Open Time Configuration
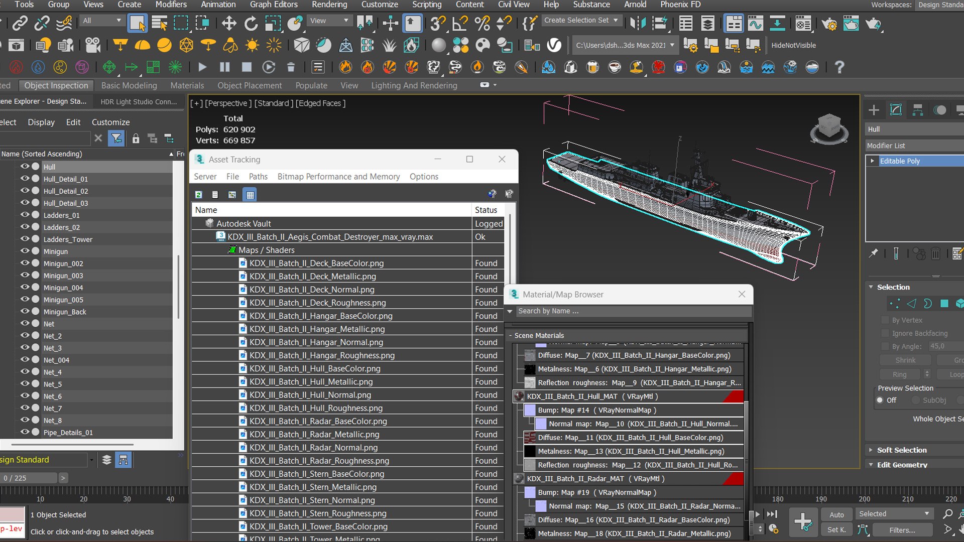 click(773, 529)
